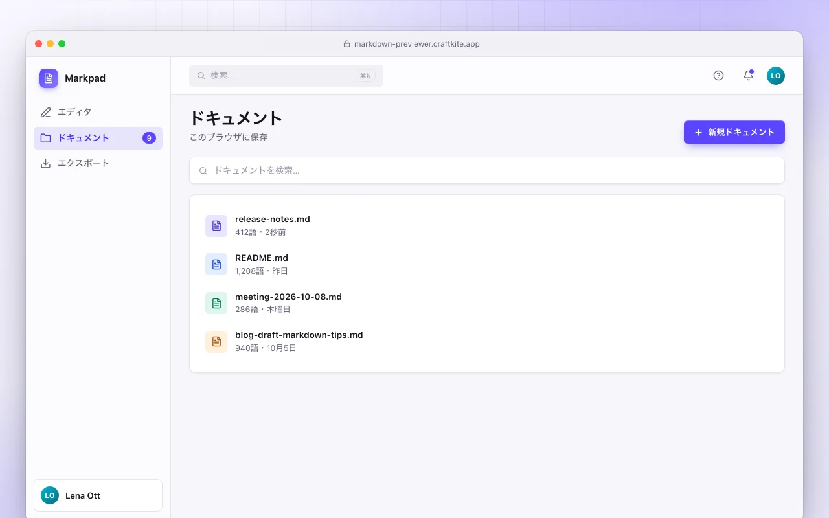Click the README.md blue file icon

[216, 264]
